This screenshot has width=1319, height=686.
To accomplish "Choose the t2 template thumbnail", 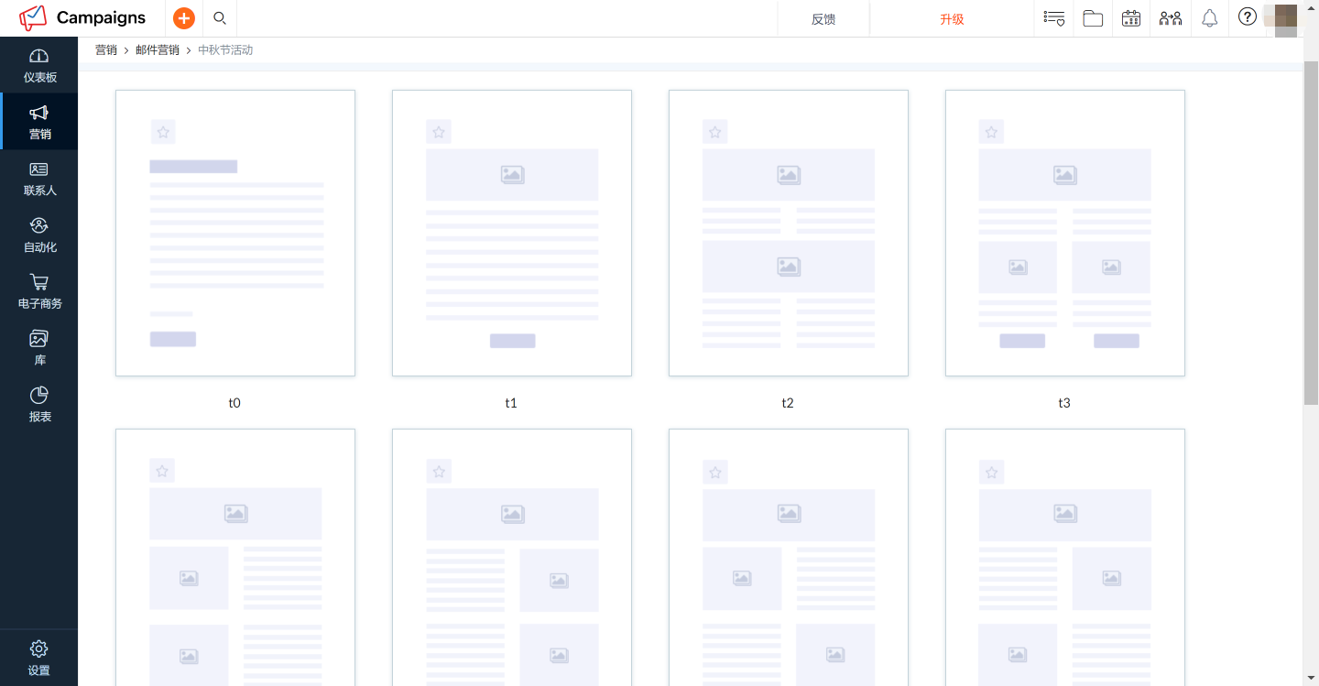I will (789, 233).
